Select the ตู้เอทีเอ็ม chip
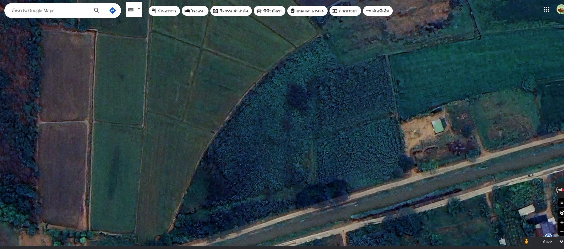 (x=378, y=11)
